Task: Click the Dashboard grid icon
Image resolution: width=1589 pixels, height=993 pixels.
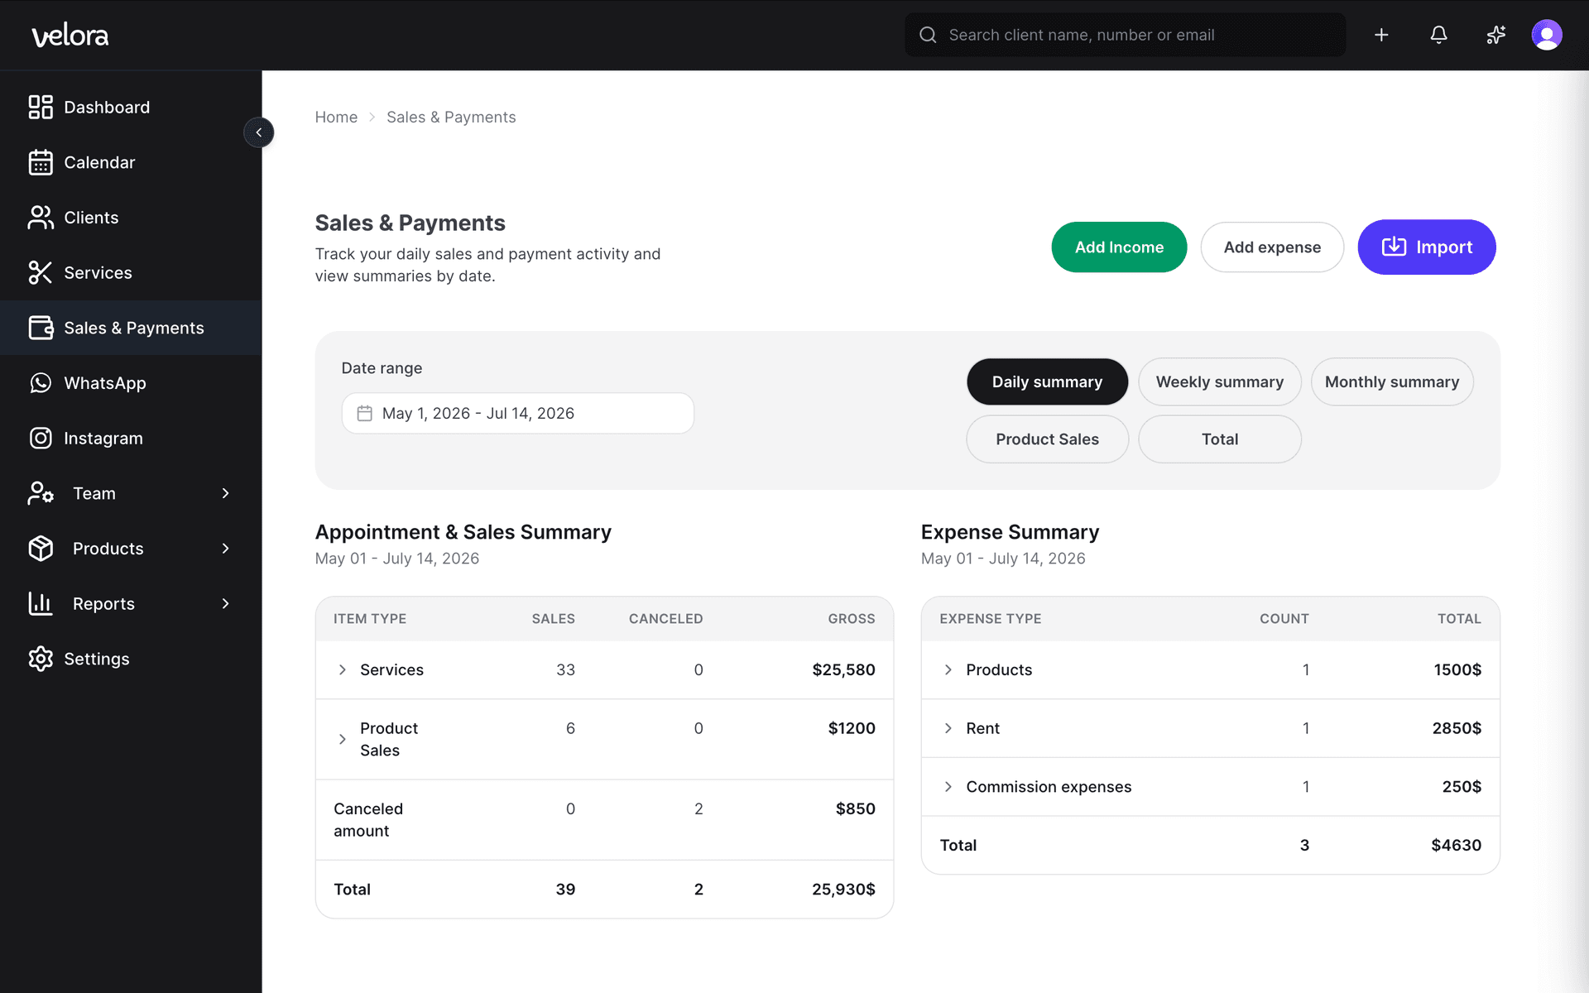Action: coord(41,107)
